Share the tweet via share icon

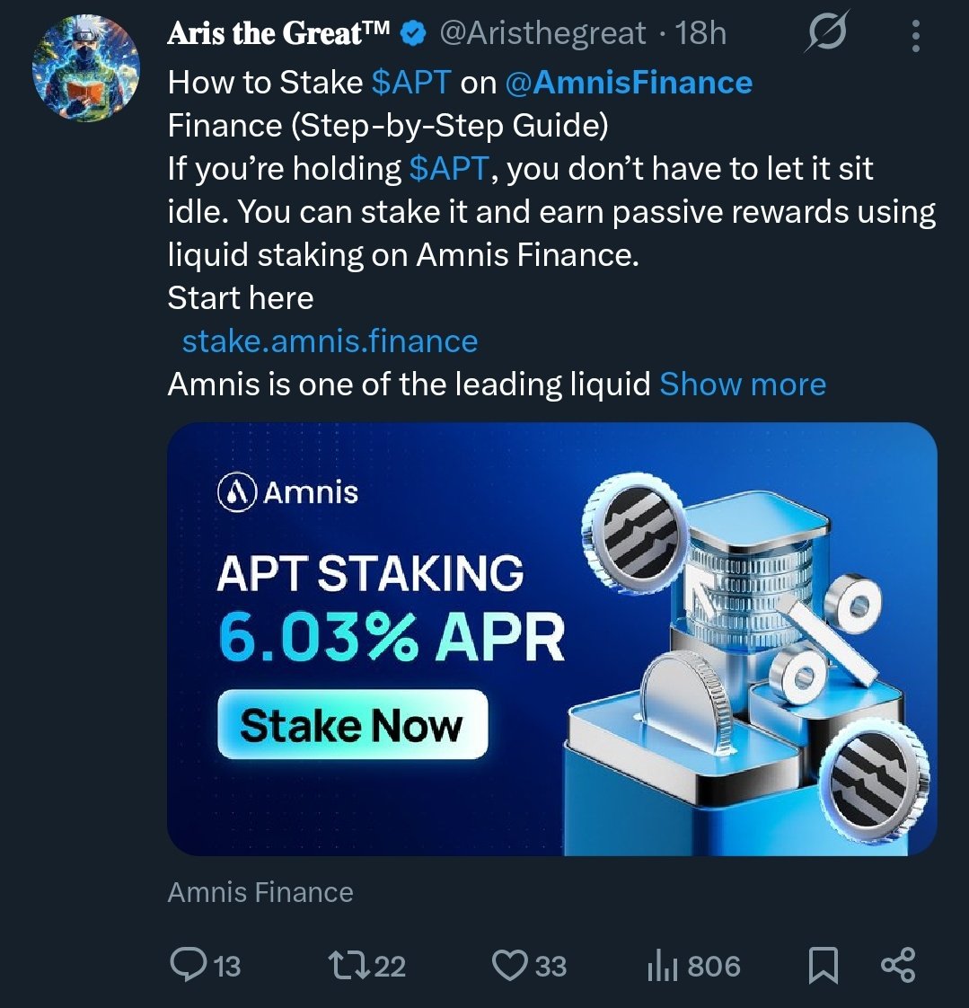click(897, 965)
